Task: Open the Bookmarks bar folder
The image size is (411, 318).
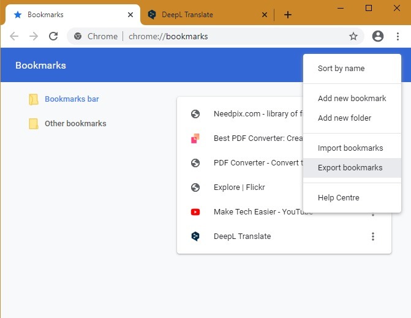Action: [x=72, y=99]
